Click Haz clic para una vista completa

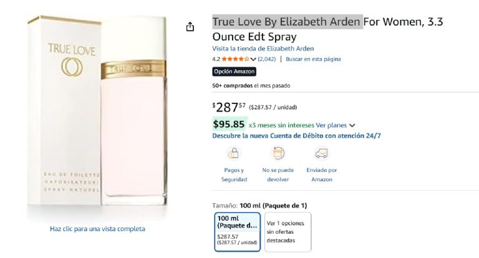pos(97,229)
